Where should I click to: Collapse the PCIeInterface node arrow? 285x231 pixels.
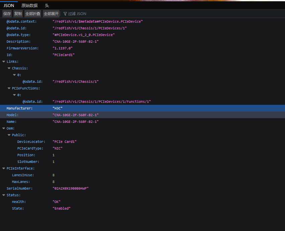[4, 168]
